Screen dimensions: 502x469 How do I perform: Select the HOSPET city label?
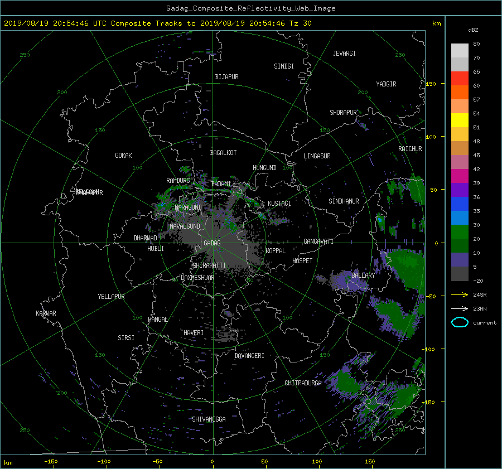[x=302, y=261]
